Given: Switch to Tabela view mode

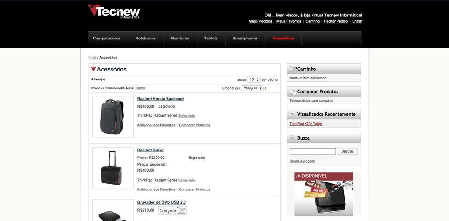Looking at the screenshot, I should click(x=140, y=88).
